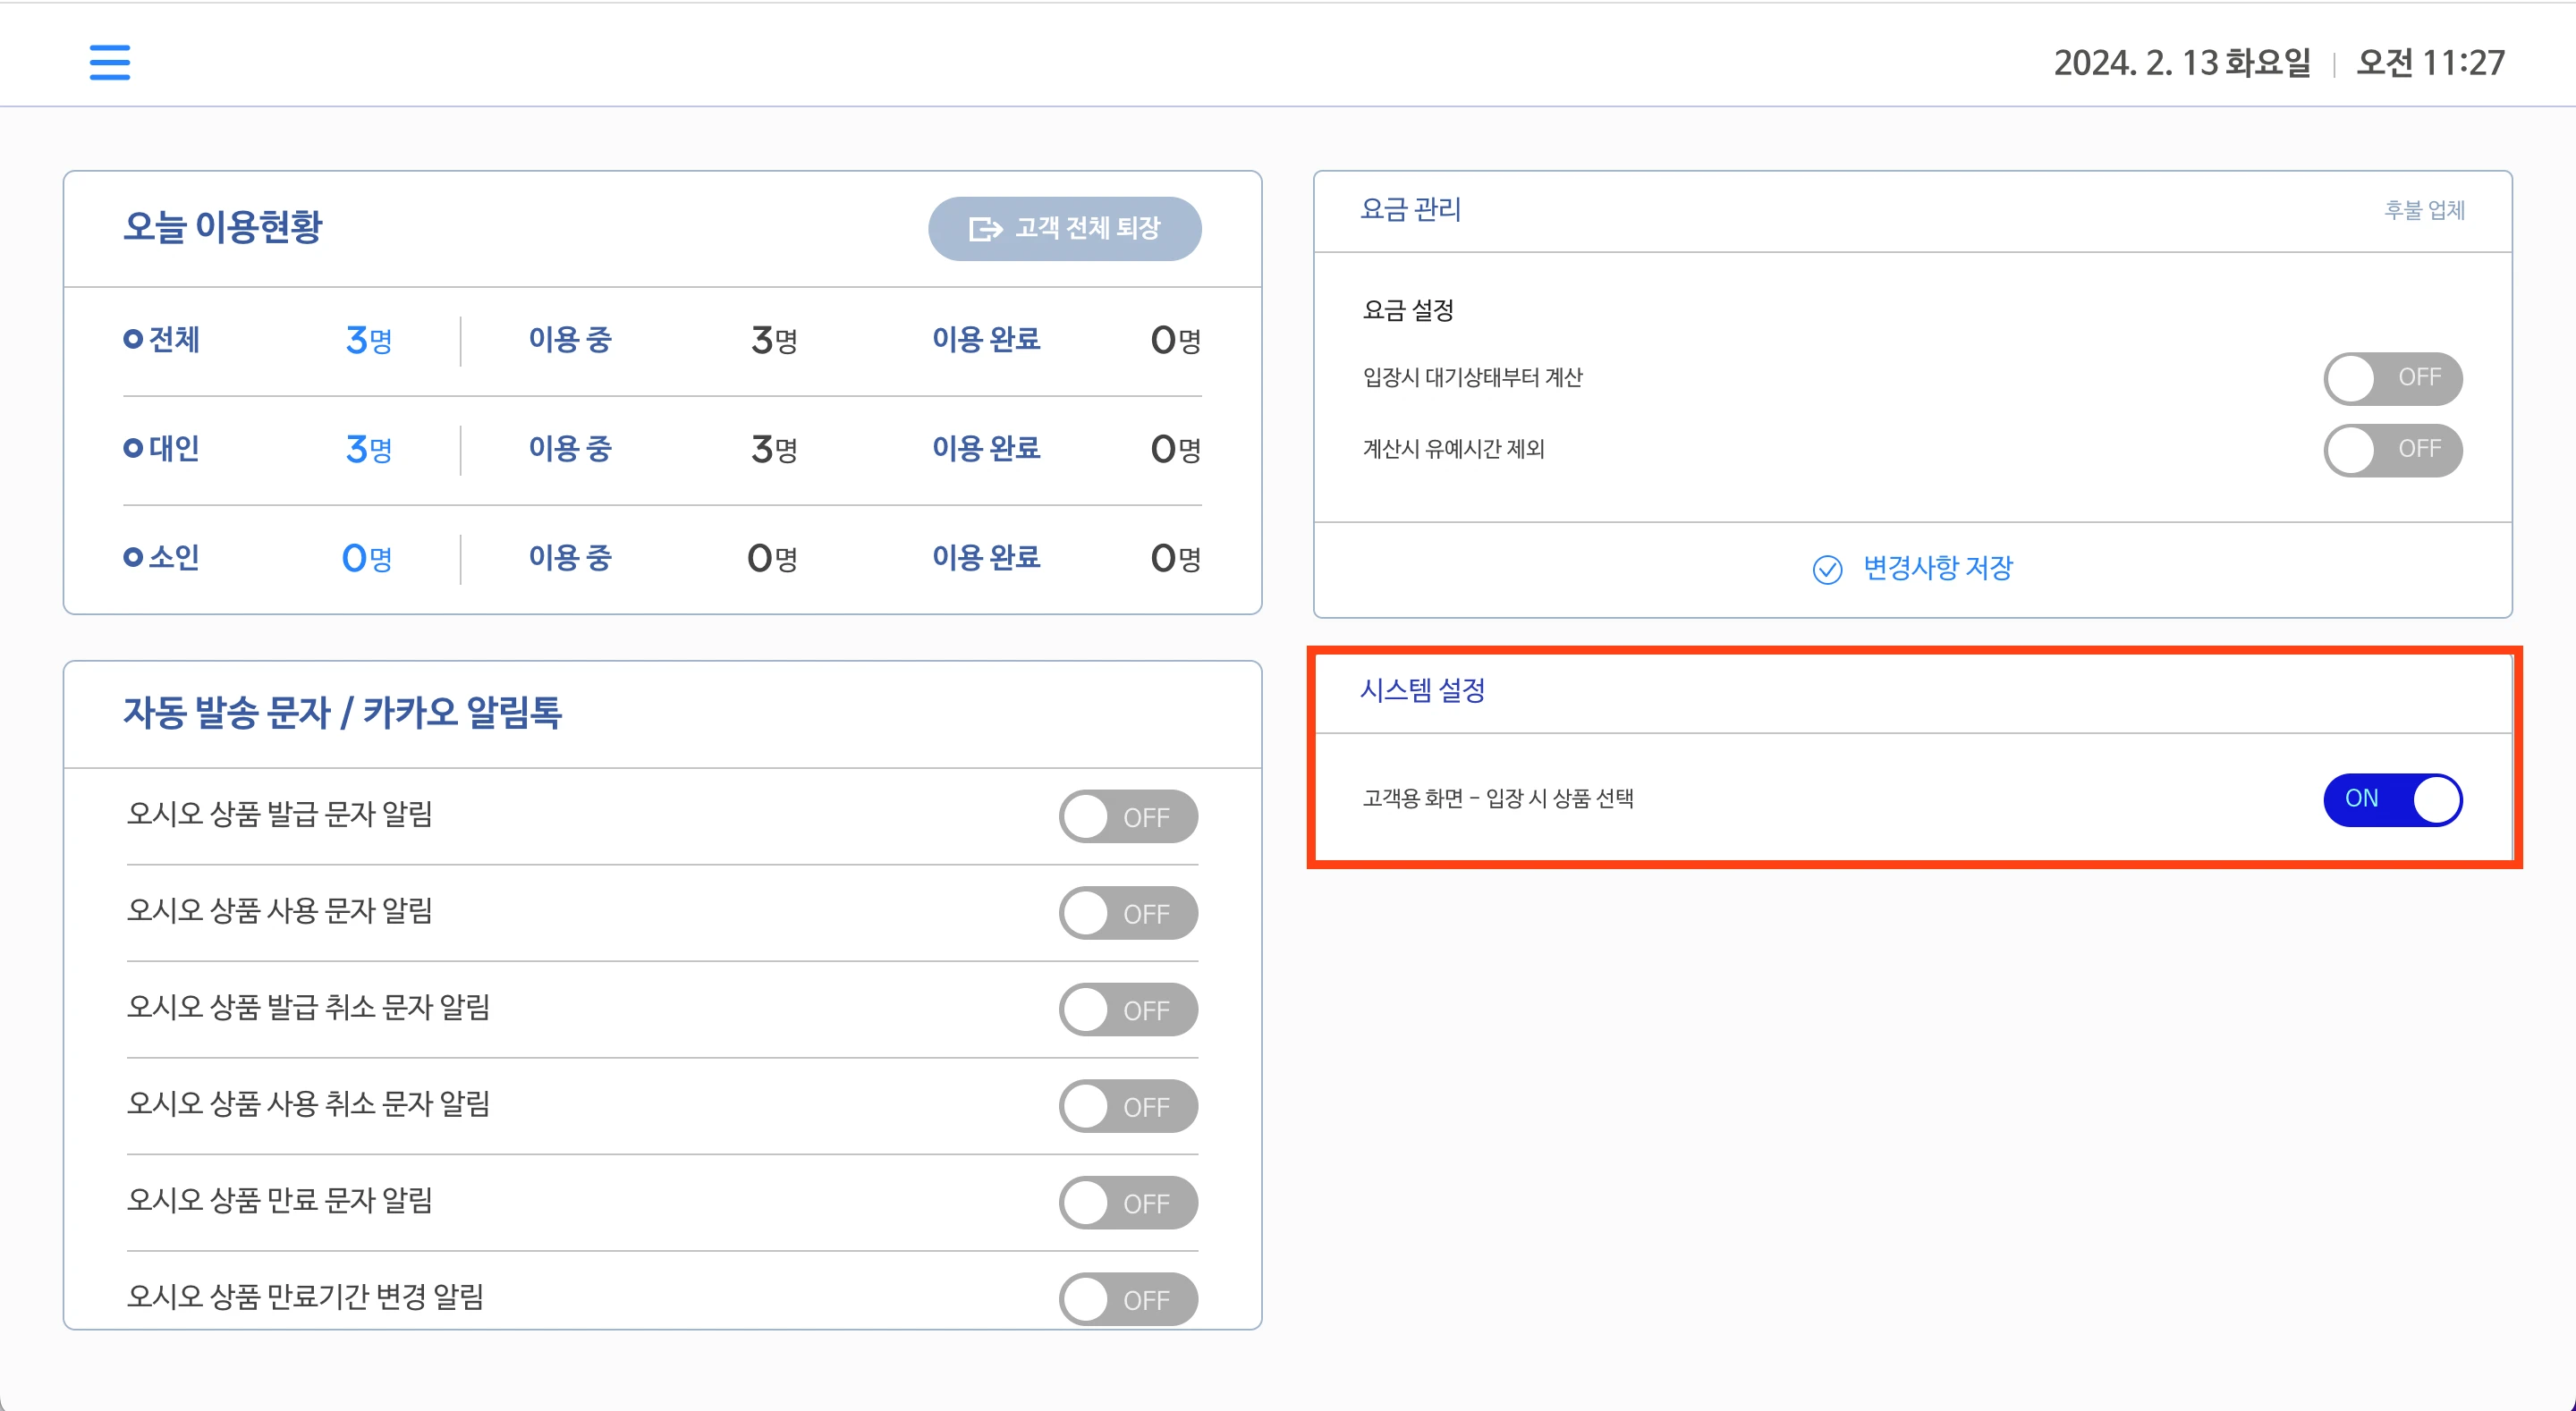This screenshot has height=1411, width=2576.
Task: Enable 오시오 상품 만료 문자 알림 switch
Action: [x=1128, y=1203]
